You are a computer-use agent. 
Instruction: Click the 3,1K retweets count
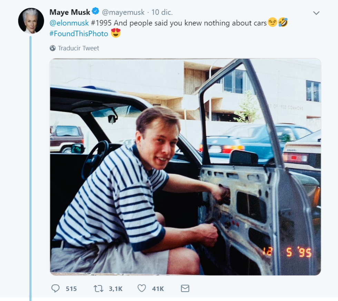[x=116, y=289]
